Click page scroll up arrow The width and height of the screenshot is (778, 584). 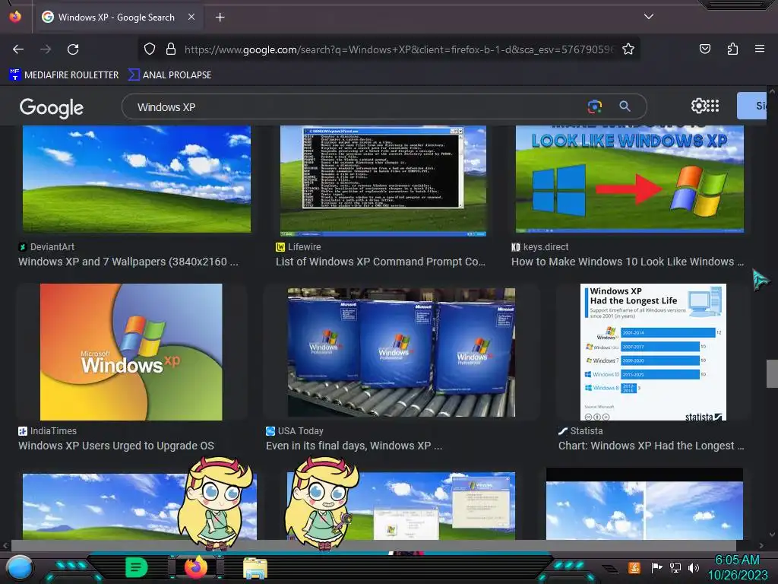[772, 91]
